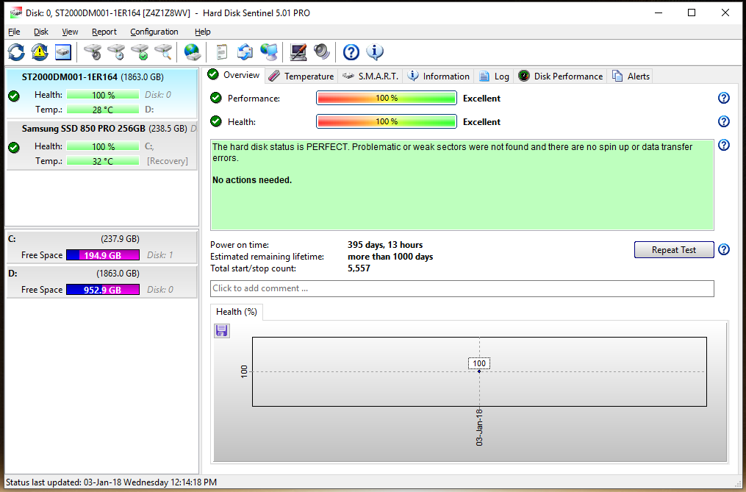The image size is (746, 492).
Task: Click the blue question mark toolbar icon
Action: pyautogui.click(x=351, y=52)
